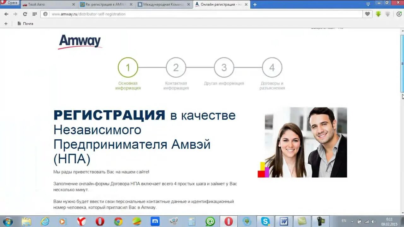
Task: Open Windows Explorer from the taskbar
Action: (x=27, y=221)
